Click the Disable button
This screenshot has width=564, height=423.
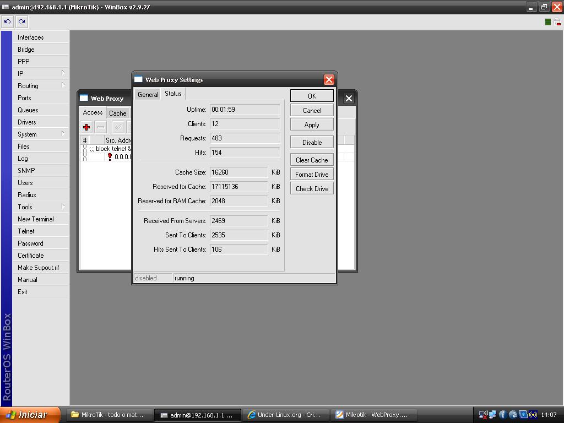point(312,143)
